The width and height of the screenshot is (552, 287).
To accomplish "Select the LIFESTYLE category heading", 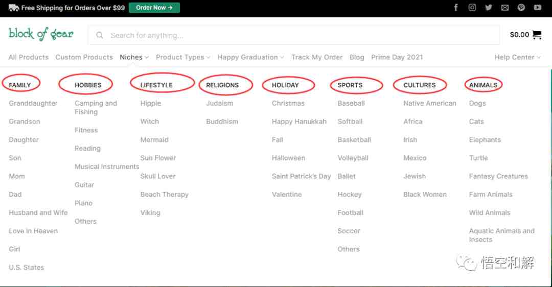I will click(x=156, y=85).
